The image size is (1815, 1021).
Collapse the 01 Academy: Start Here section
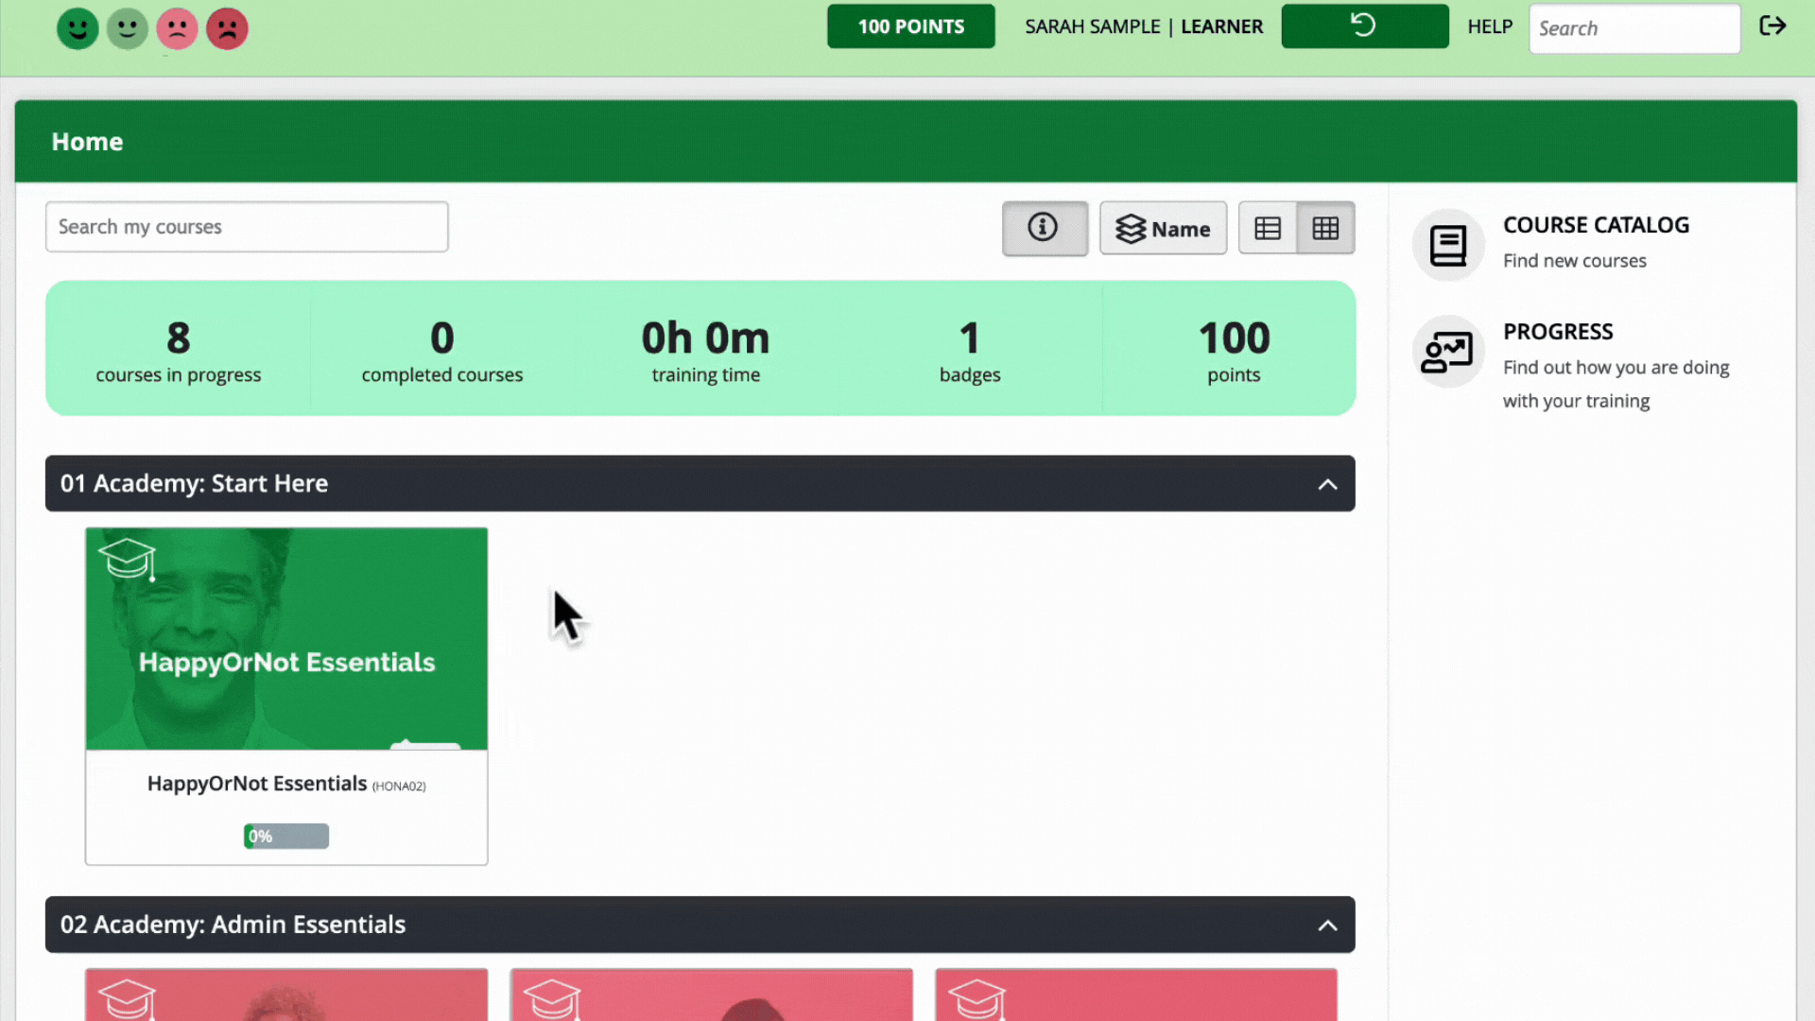tap(1327, 484)
